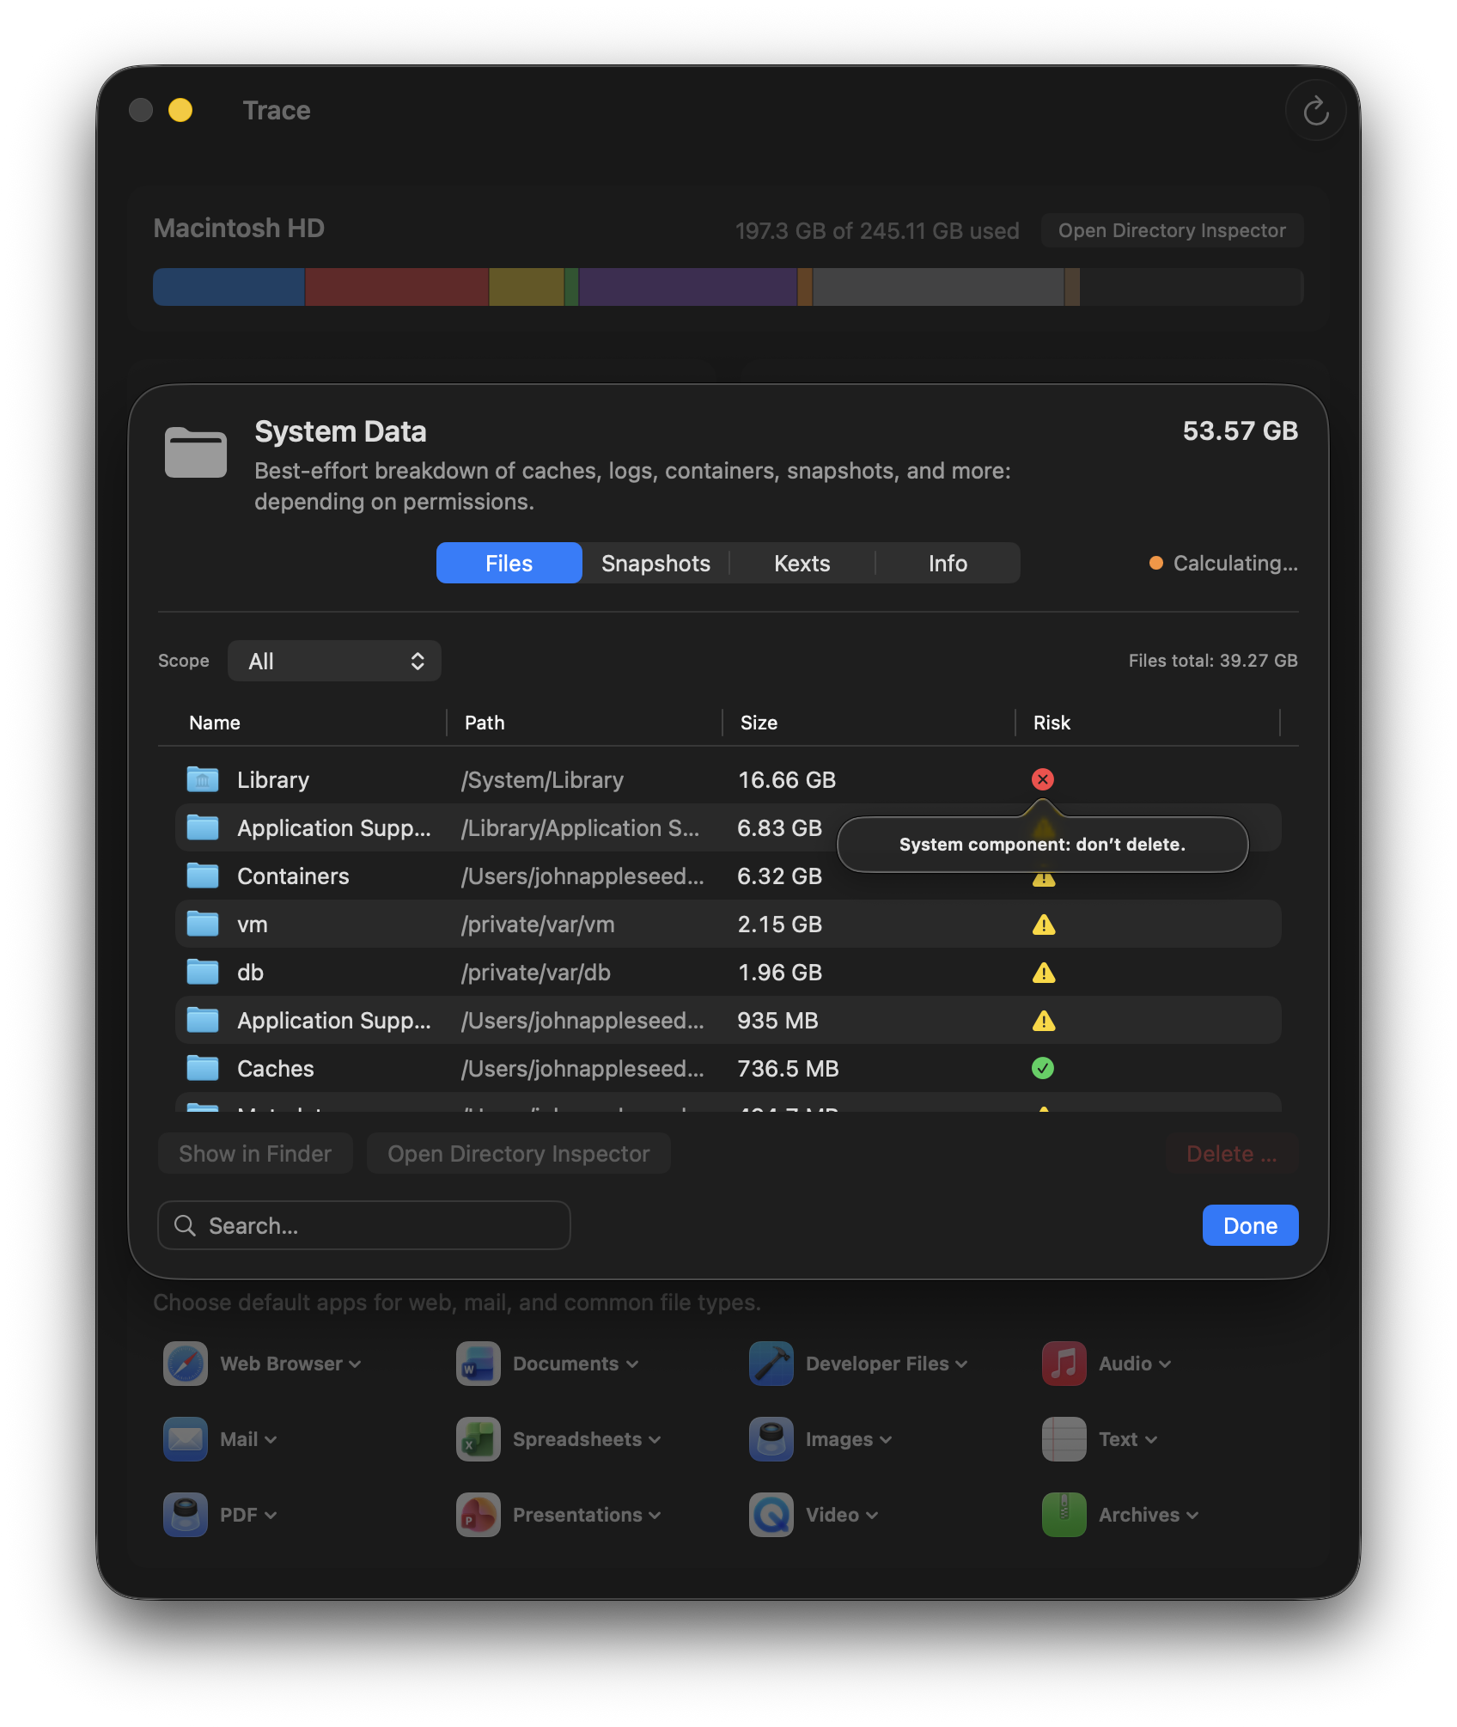1457x1727 pixels.
Task: Open the Developer Files chooser chevron
Action: point(960,1364)
